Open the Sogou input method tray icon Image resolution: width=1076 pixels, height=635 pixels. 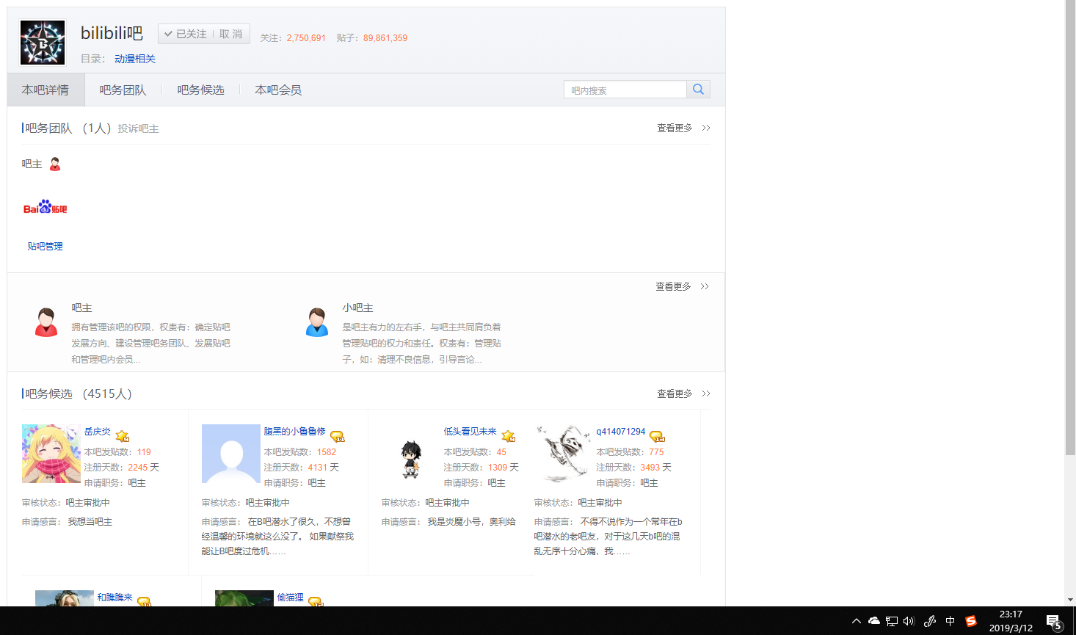(971, 621)
